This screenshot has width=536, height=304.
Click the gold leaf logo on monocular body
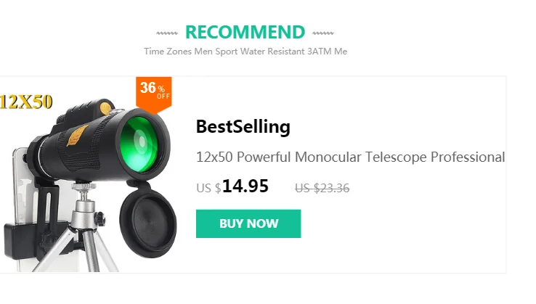pyautogui.click(x=77, y=134)
